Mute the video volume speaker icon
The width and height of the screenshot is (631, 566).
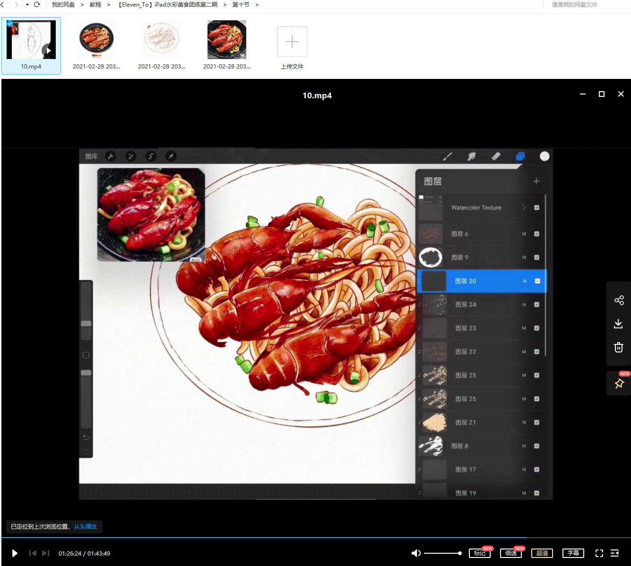(x=416, y=553)
